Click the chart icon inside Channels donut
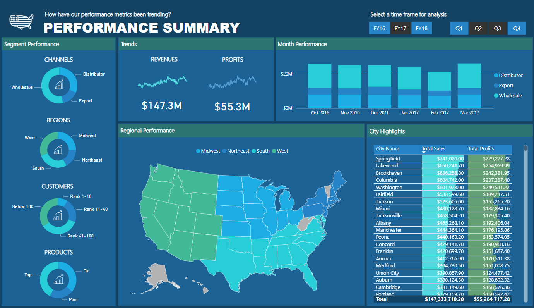Screen dimensions: 534x308 (x=59, y=85)
